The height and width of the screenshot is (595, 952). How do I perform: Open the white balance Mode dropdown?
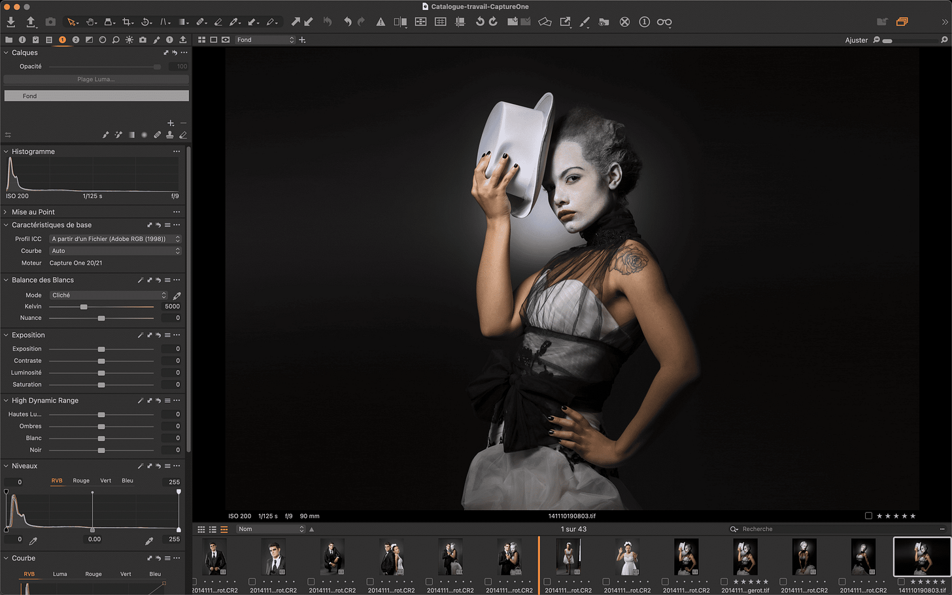tap(109, 296)
